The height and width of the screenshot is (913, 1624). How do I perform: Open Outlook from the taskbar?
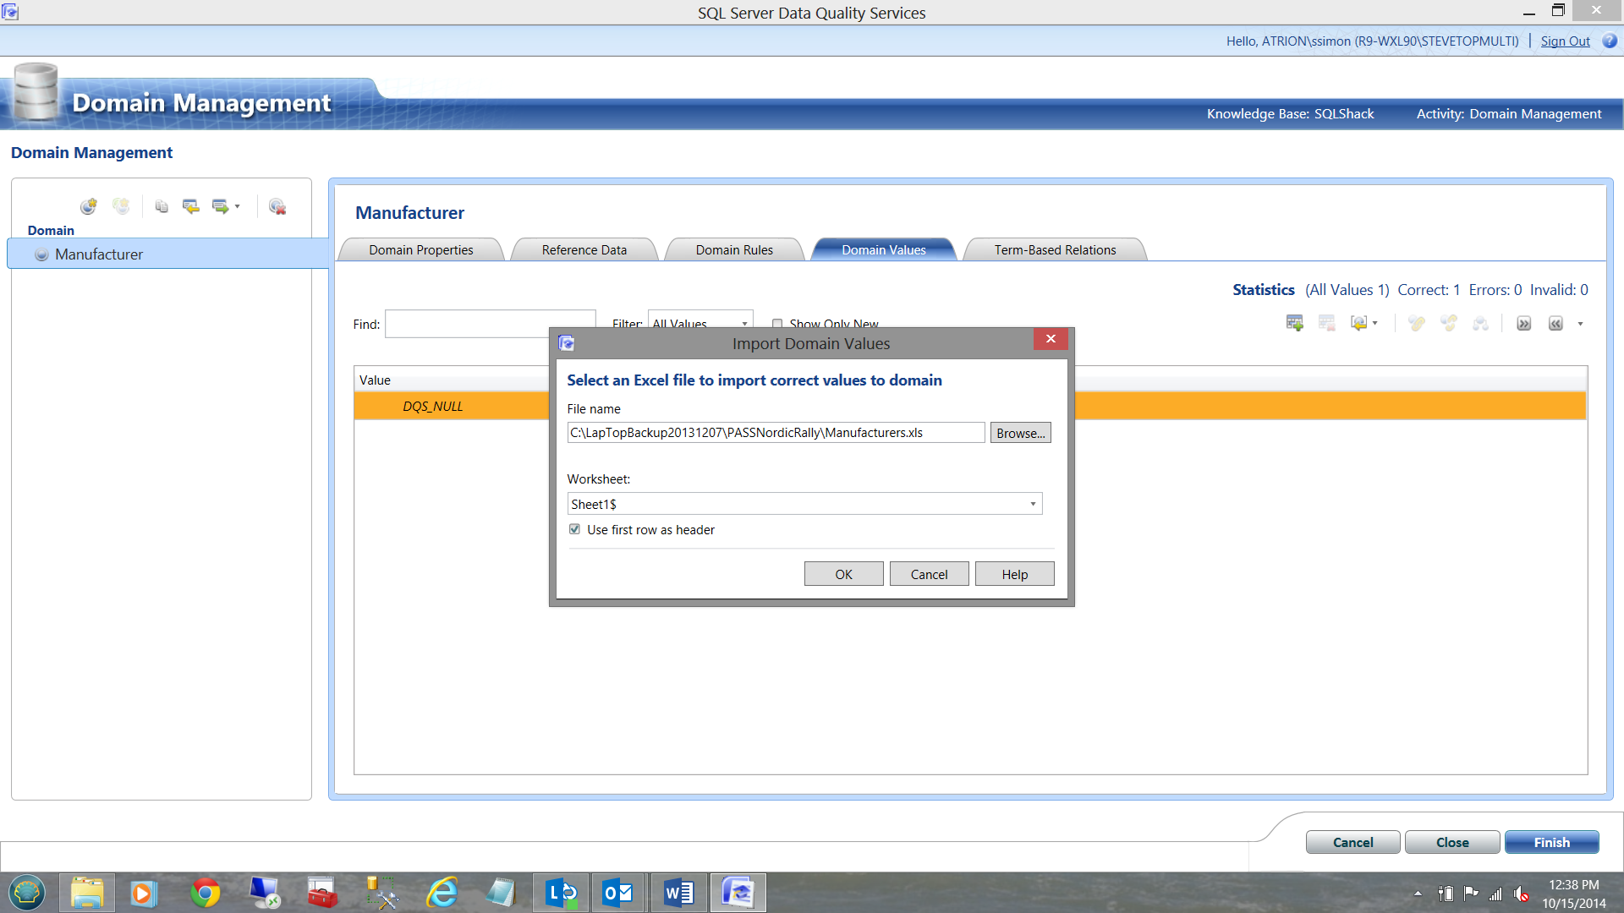click(x=617, y=893)
